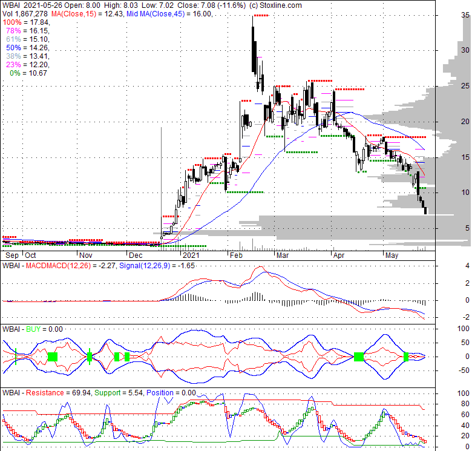Click the 23% = 12.20 Fibonacci level
The image size is (472, 451).
click(27, 64)
